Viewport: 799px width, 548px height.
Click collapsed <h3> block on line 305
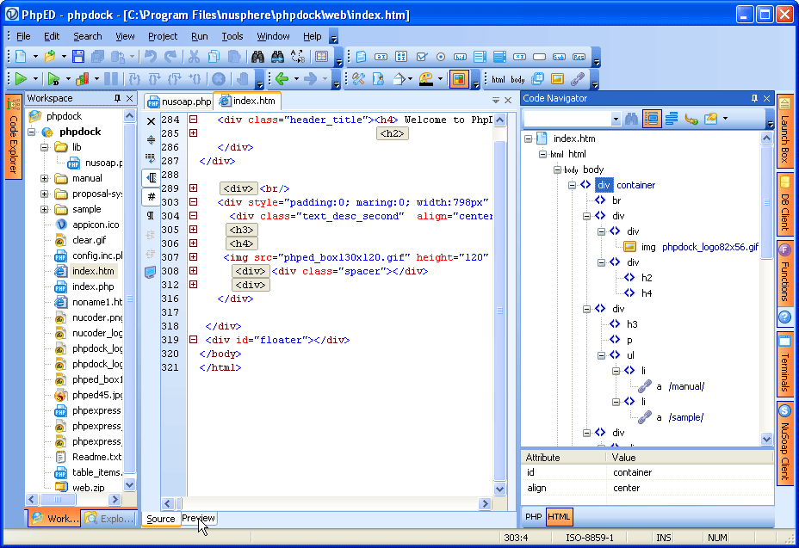coord(242,230)
